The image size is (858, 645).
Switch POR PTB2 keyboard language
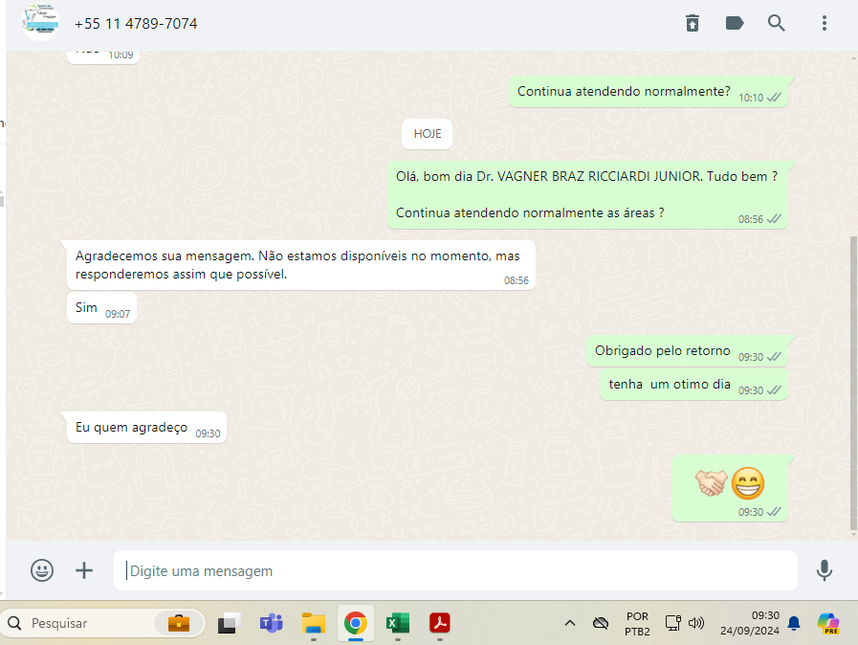(x=637, y=624)
